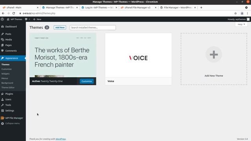
Task: Expand the Help dropdown
Action: 241,24
